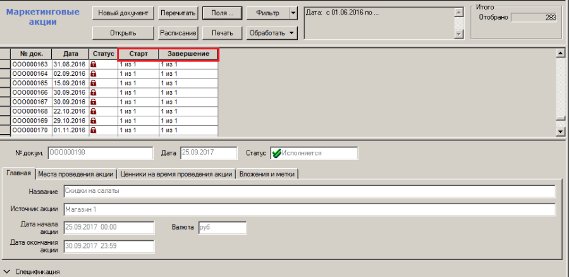Viewport: 569px width, 277px height.
Task: Click the Завершение column header
Action: 188,54
